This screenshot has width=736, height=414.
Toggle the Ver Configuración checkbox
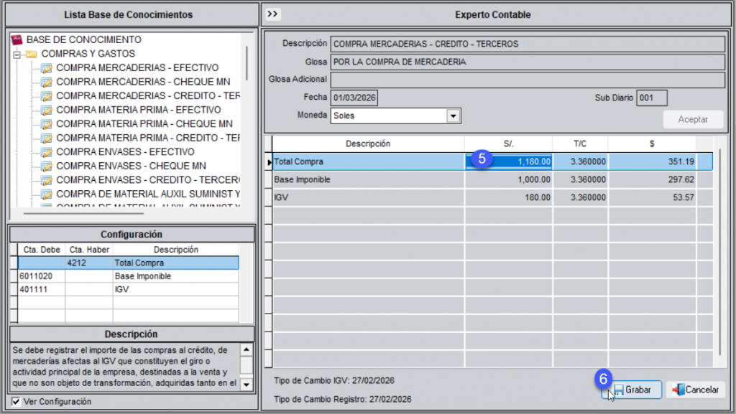[x=16, y=402]
